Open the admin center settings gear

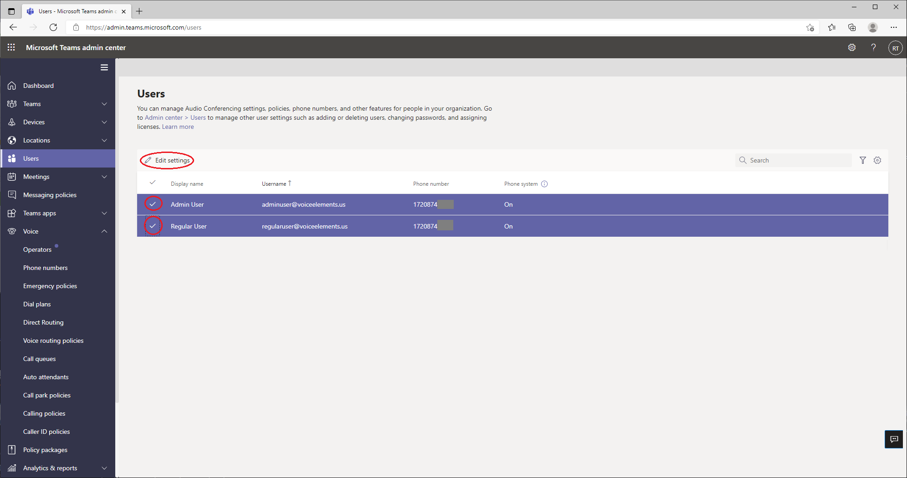pyautogui.click(x=852, y=47)
